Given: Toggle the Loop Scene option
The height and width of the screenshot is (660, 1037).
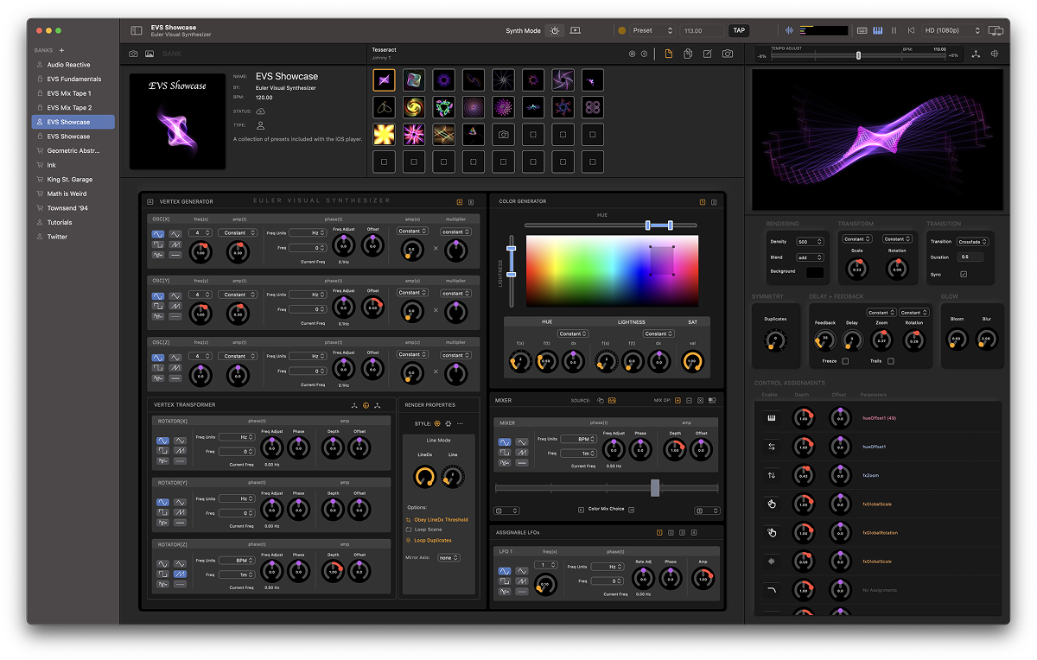Looking at the screenshot, I should (x=408, y=530).
